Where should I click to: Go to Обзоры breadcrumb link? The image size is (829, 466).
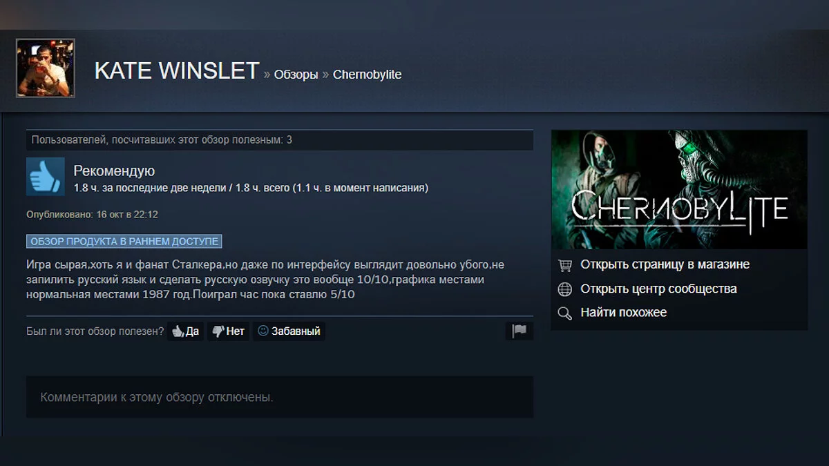pyautogui.click(x=296, y=75)
